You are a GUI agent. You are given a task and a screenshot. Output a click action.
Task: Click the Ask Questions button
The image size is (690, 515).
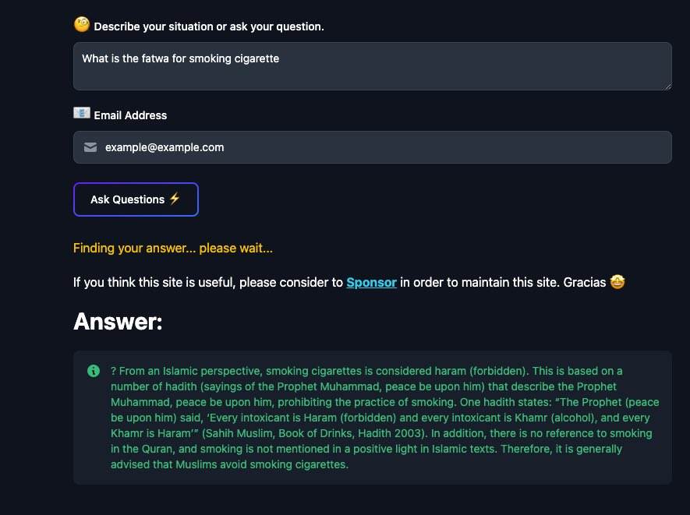tap(136, 199)
